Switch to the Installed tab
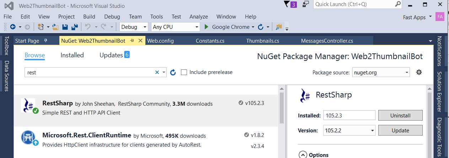 (x=72, y=55)
